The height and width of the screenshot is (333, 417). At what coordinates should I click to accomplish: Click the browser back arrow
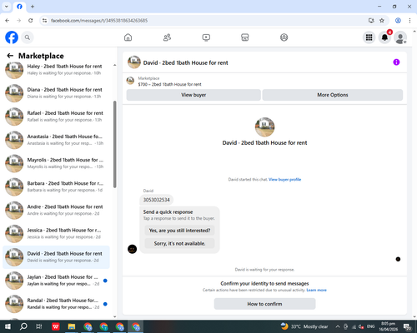click(x=8, y=21)
